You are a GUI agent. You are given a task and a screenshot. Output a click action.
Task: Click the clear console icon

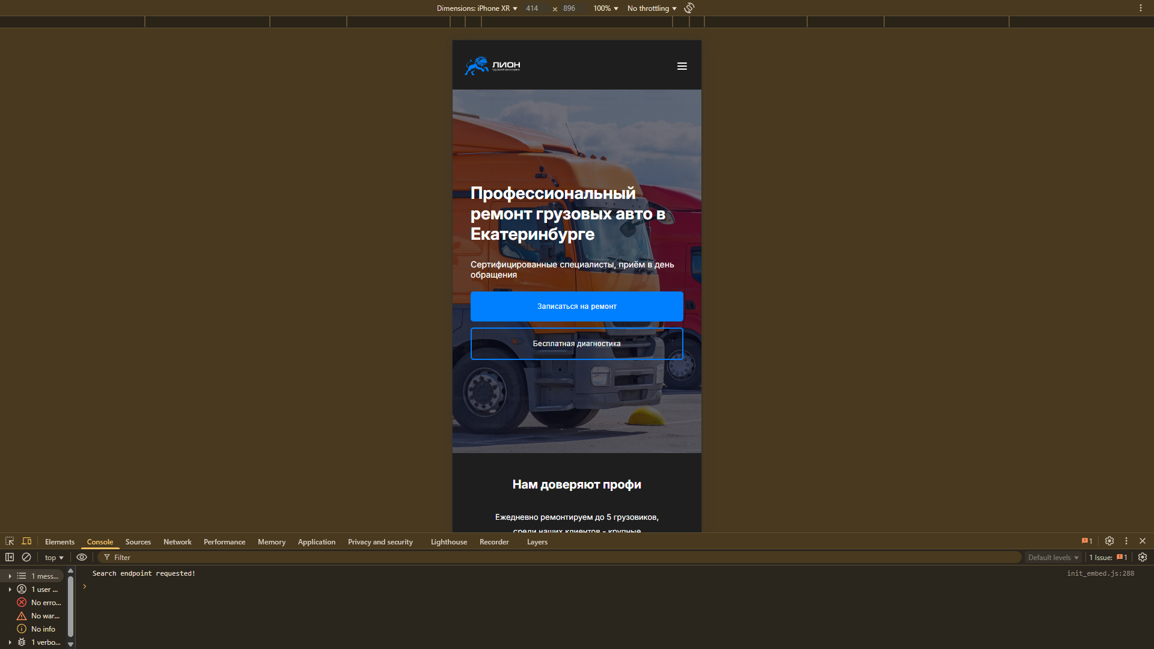tap(26, 558)
